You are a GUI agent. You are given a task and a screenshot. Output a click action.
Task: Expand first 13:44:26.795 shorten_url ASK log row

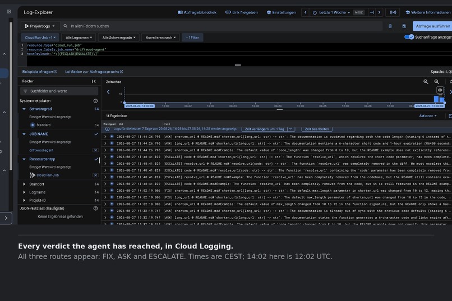tap(105, 137)
